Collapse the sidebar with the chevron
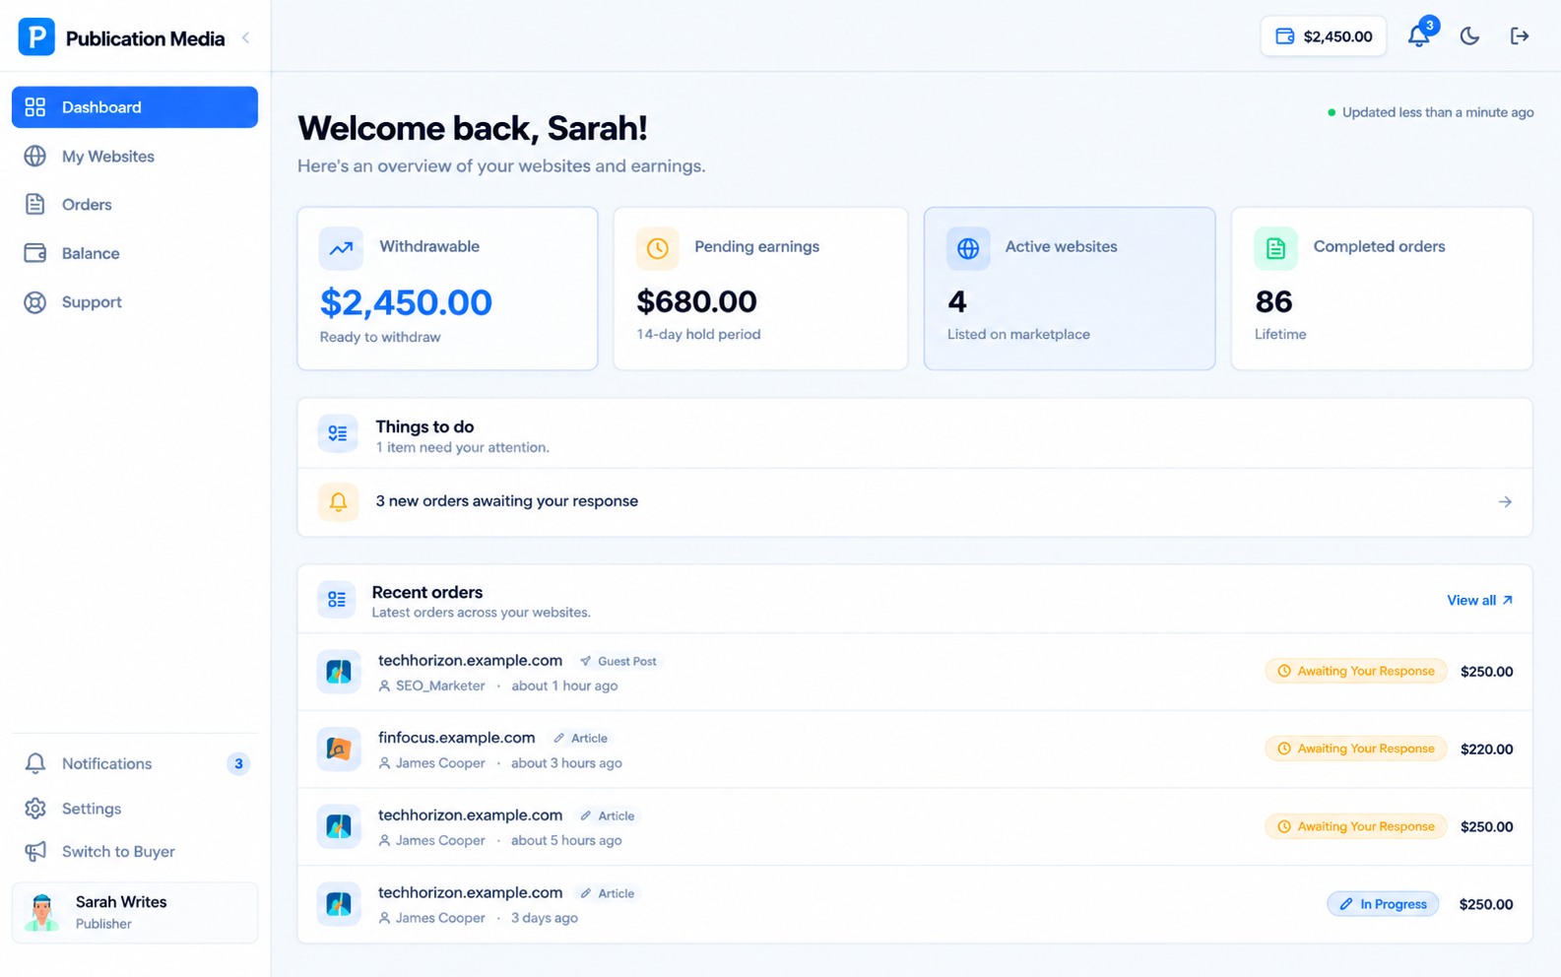Viewport: 1561px width, 977px height. pyautogui.click(x=245, y=38)
